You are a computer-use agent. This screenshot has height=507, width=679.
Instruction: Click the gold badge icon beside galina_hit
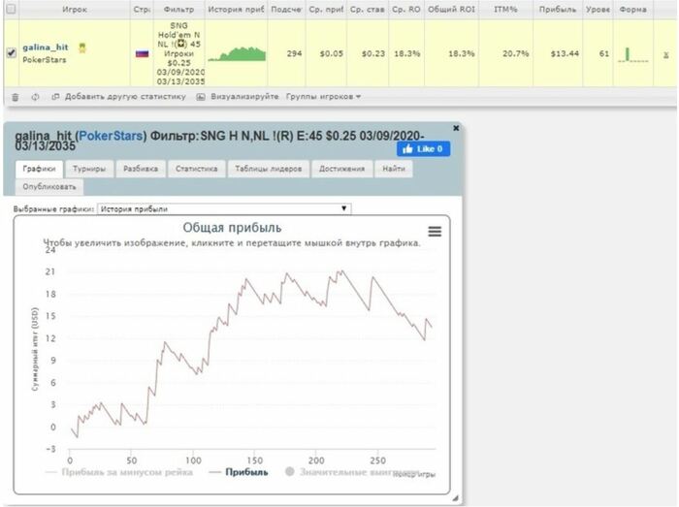click(x=82, y=48)
